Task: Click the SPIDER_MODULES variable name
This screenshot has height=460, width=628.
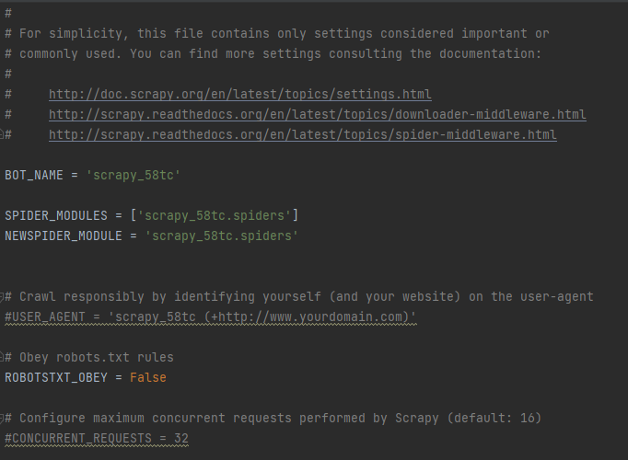Action: click(55, 215)
